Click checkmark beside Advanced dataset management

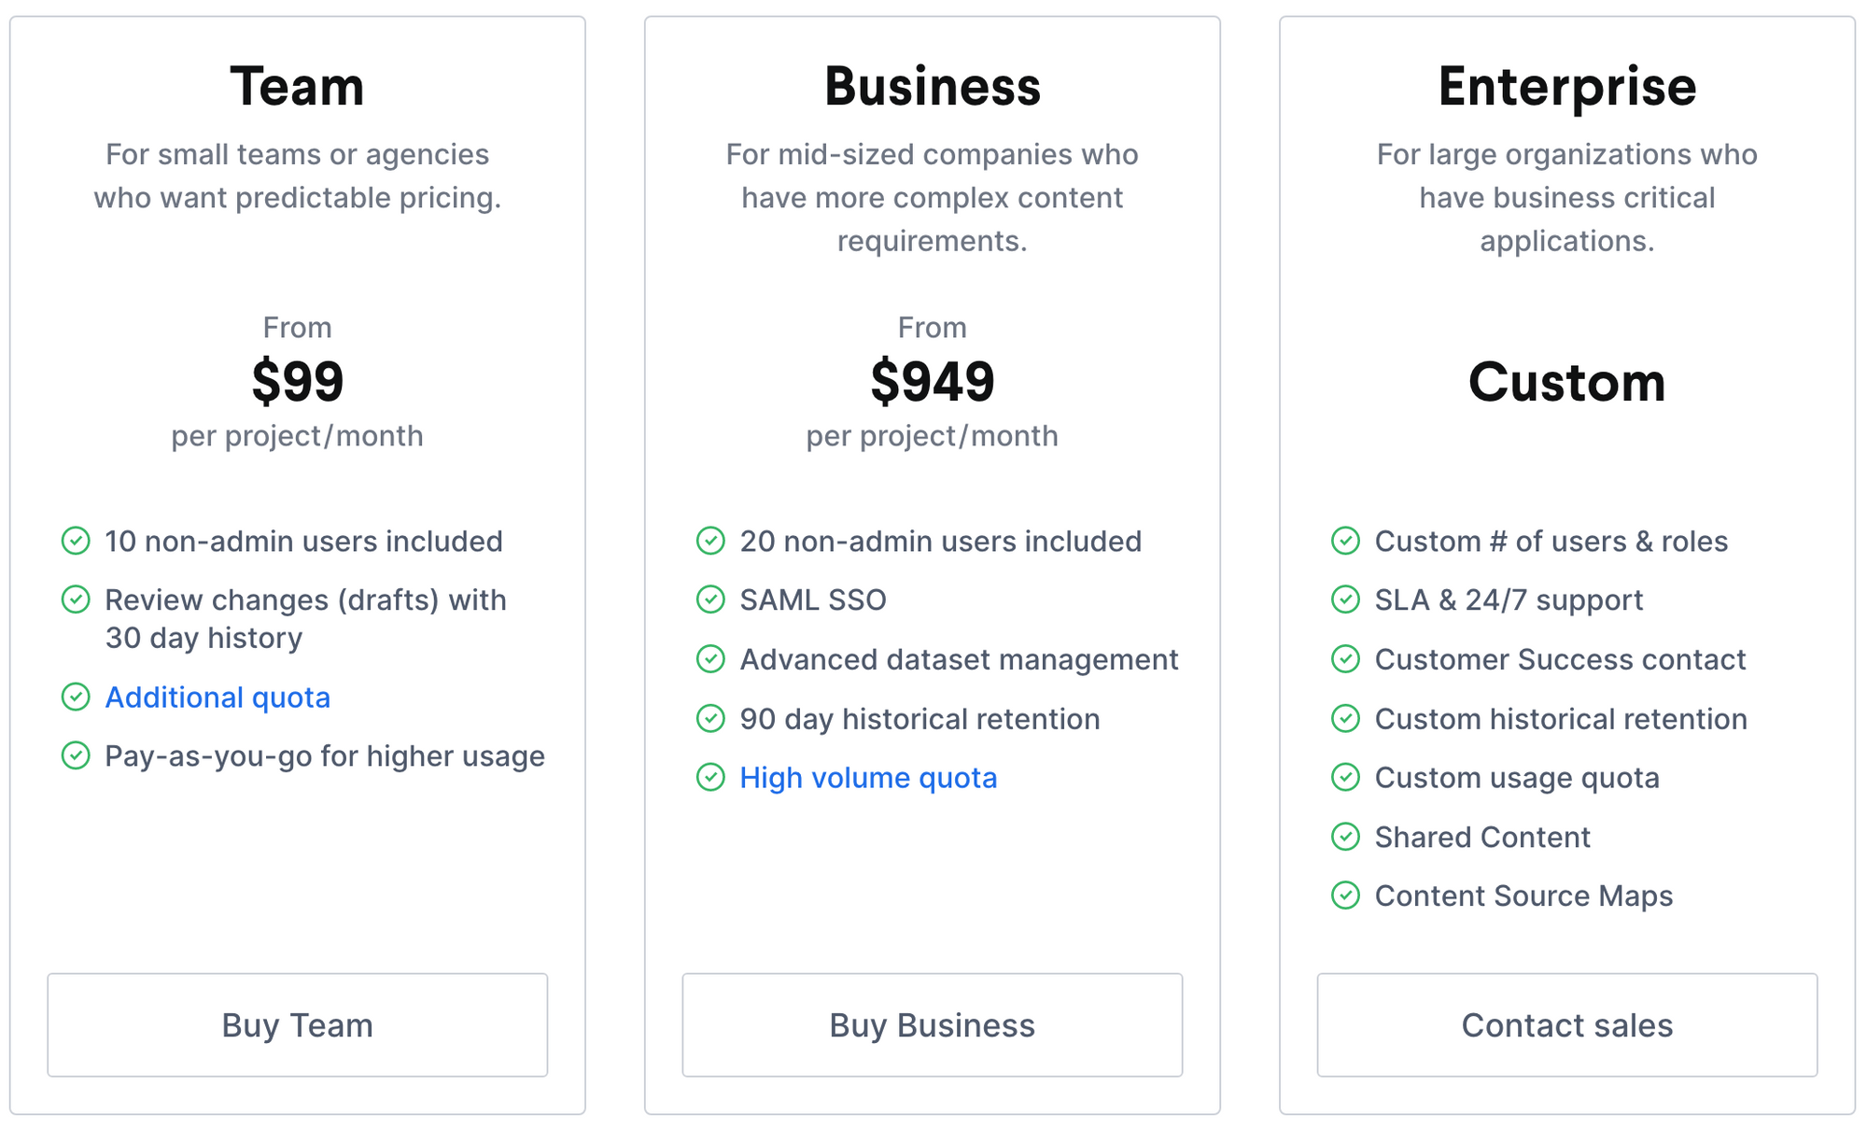(x=710, y=659)
